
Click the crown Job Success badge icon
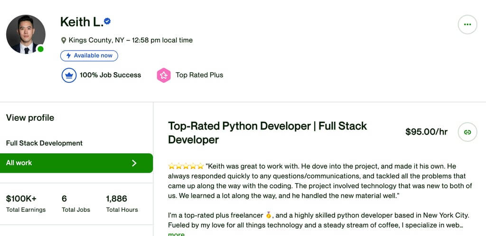point(69,75)
